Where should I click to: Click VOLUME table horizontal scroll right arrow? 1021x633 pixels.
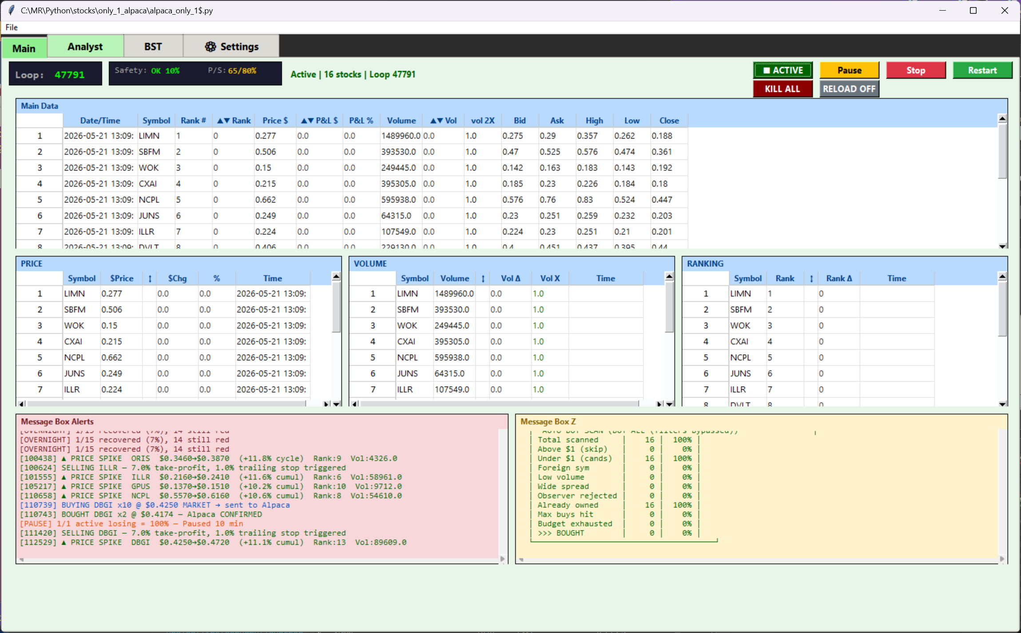[659, 404]
